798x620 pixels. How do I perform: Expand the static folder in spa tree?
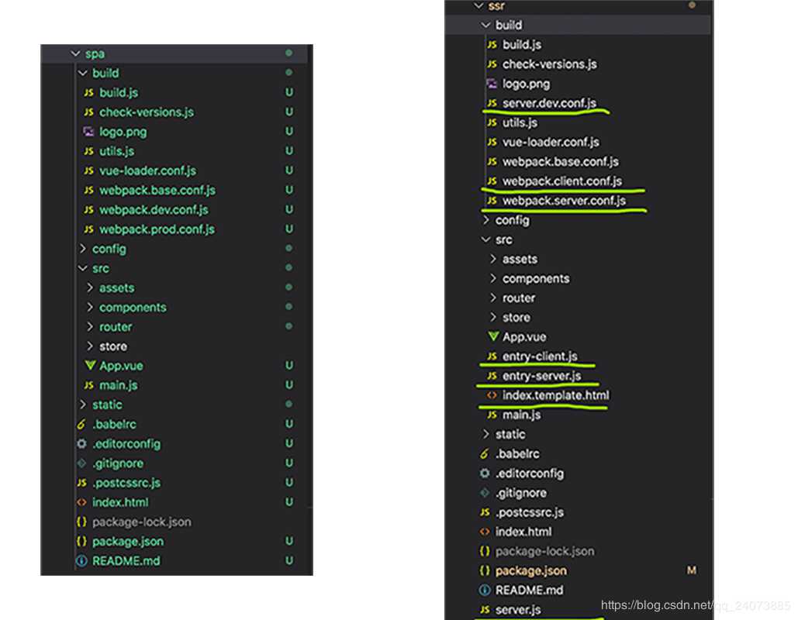pyautogui.click(x=83, y=405)
